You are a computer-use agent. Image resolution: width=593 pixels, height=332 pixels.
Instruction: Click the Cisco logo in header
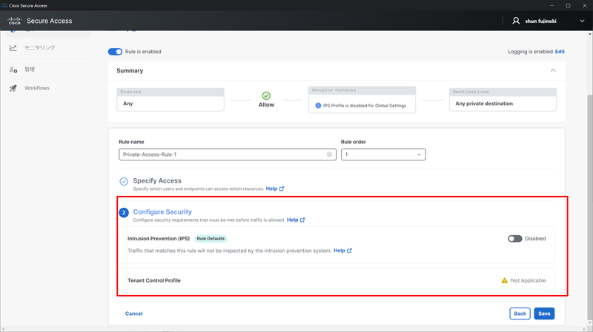(14, 21)
